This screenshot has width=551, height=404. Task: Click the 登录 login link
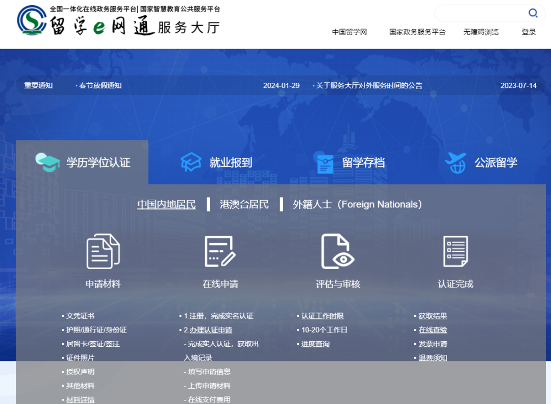tap(529, 32)
